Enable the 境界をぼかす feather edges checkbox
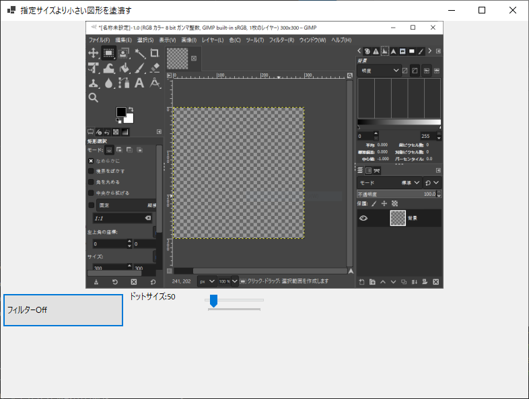The width and height of the screenshot is (529, 399). [x=91, y=171]
